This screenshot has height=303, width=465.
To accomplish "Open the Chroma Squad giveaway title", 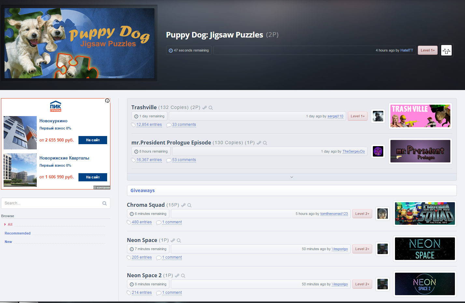I will click(x=146, y=205).
